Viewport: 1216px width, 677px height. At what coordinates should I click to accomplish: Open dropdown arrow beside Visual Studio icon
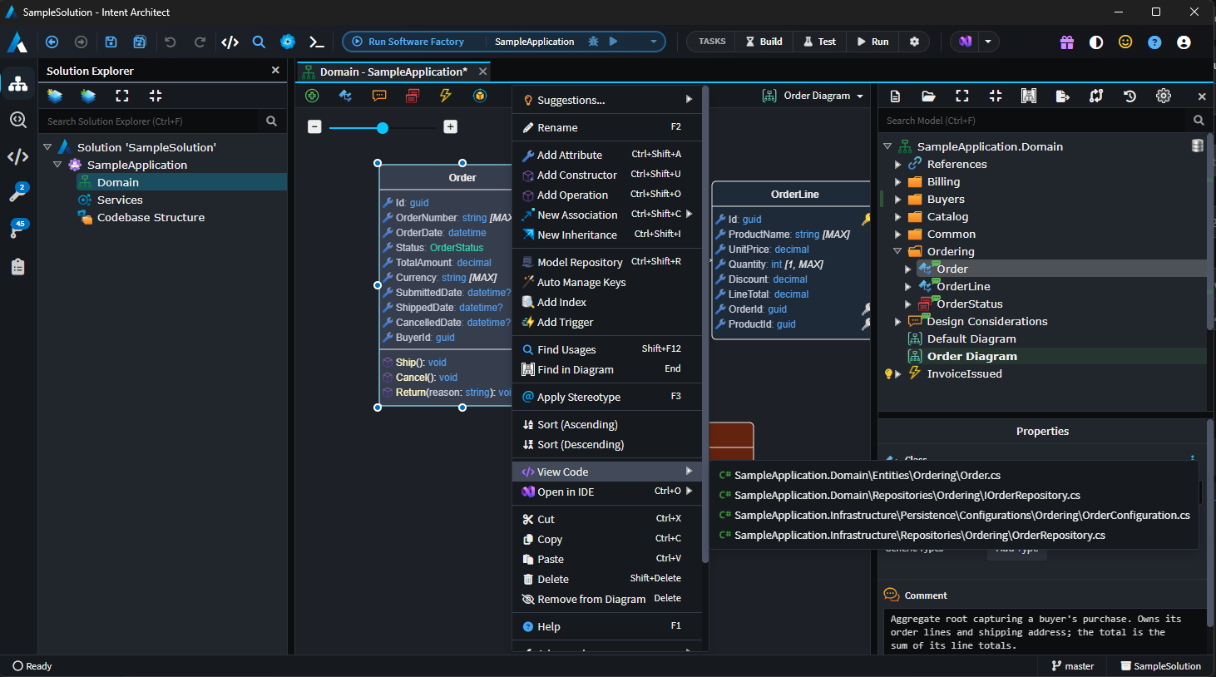(x=988, y=42)
